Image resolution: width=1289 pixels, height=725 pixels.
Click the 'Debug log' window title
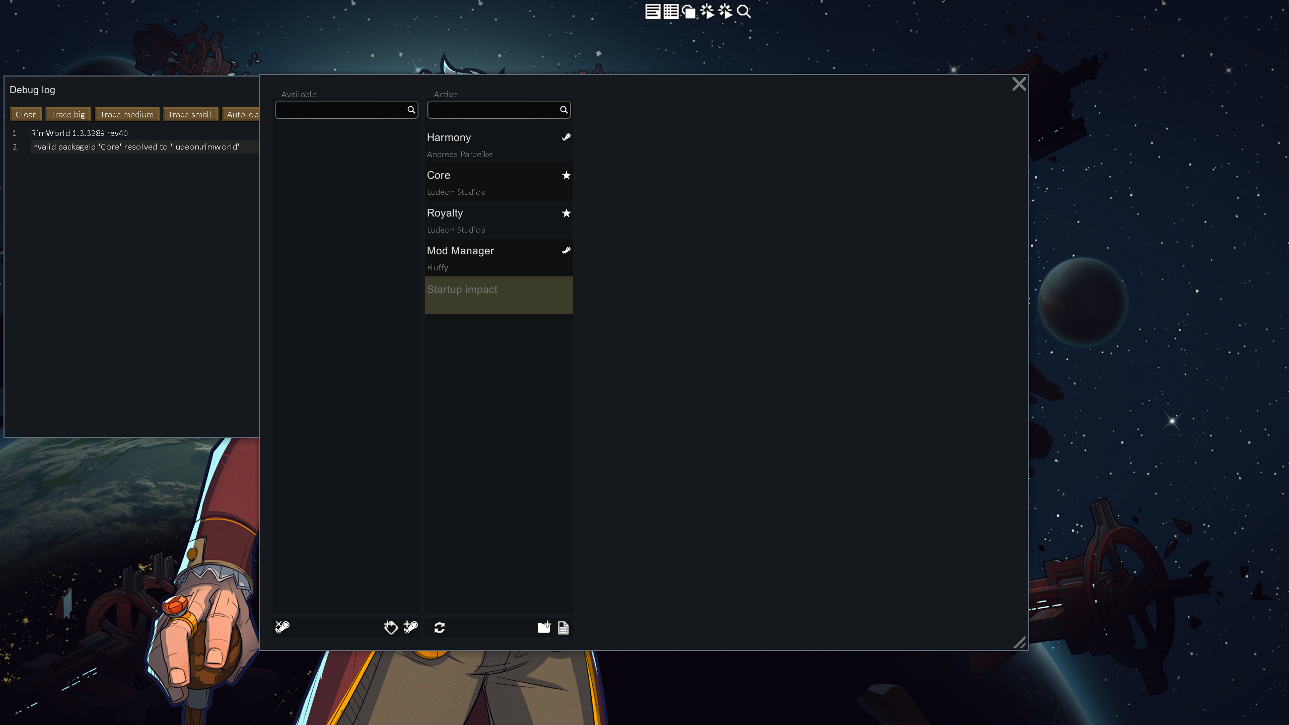click(32, 90)
